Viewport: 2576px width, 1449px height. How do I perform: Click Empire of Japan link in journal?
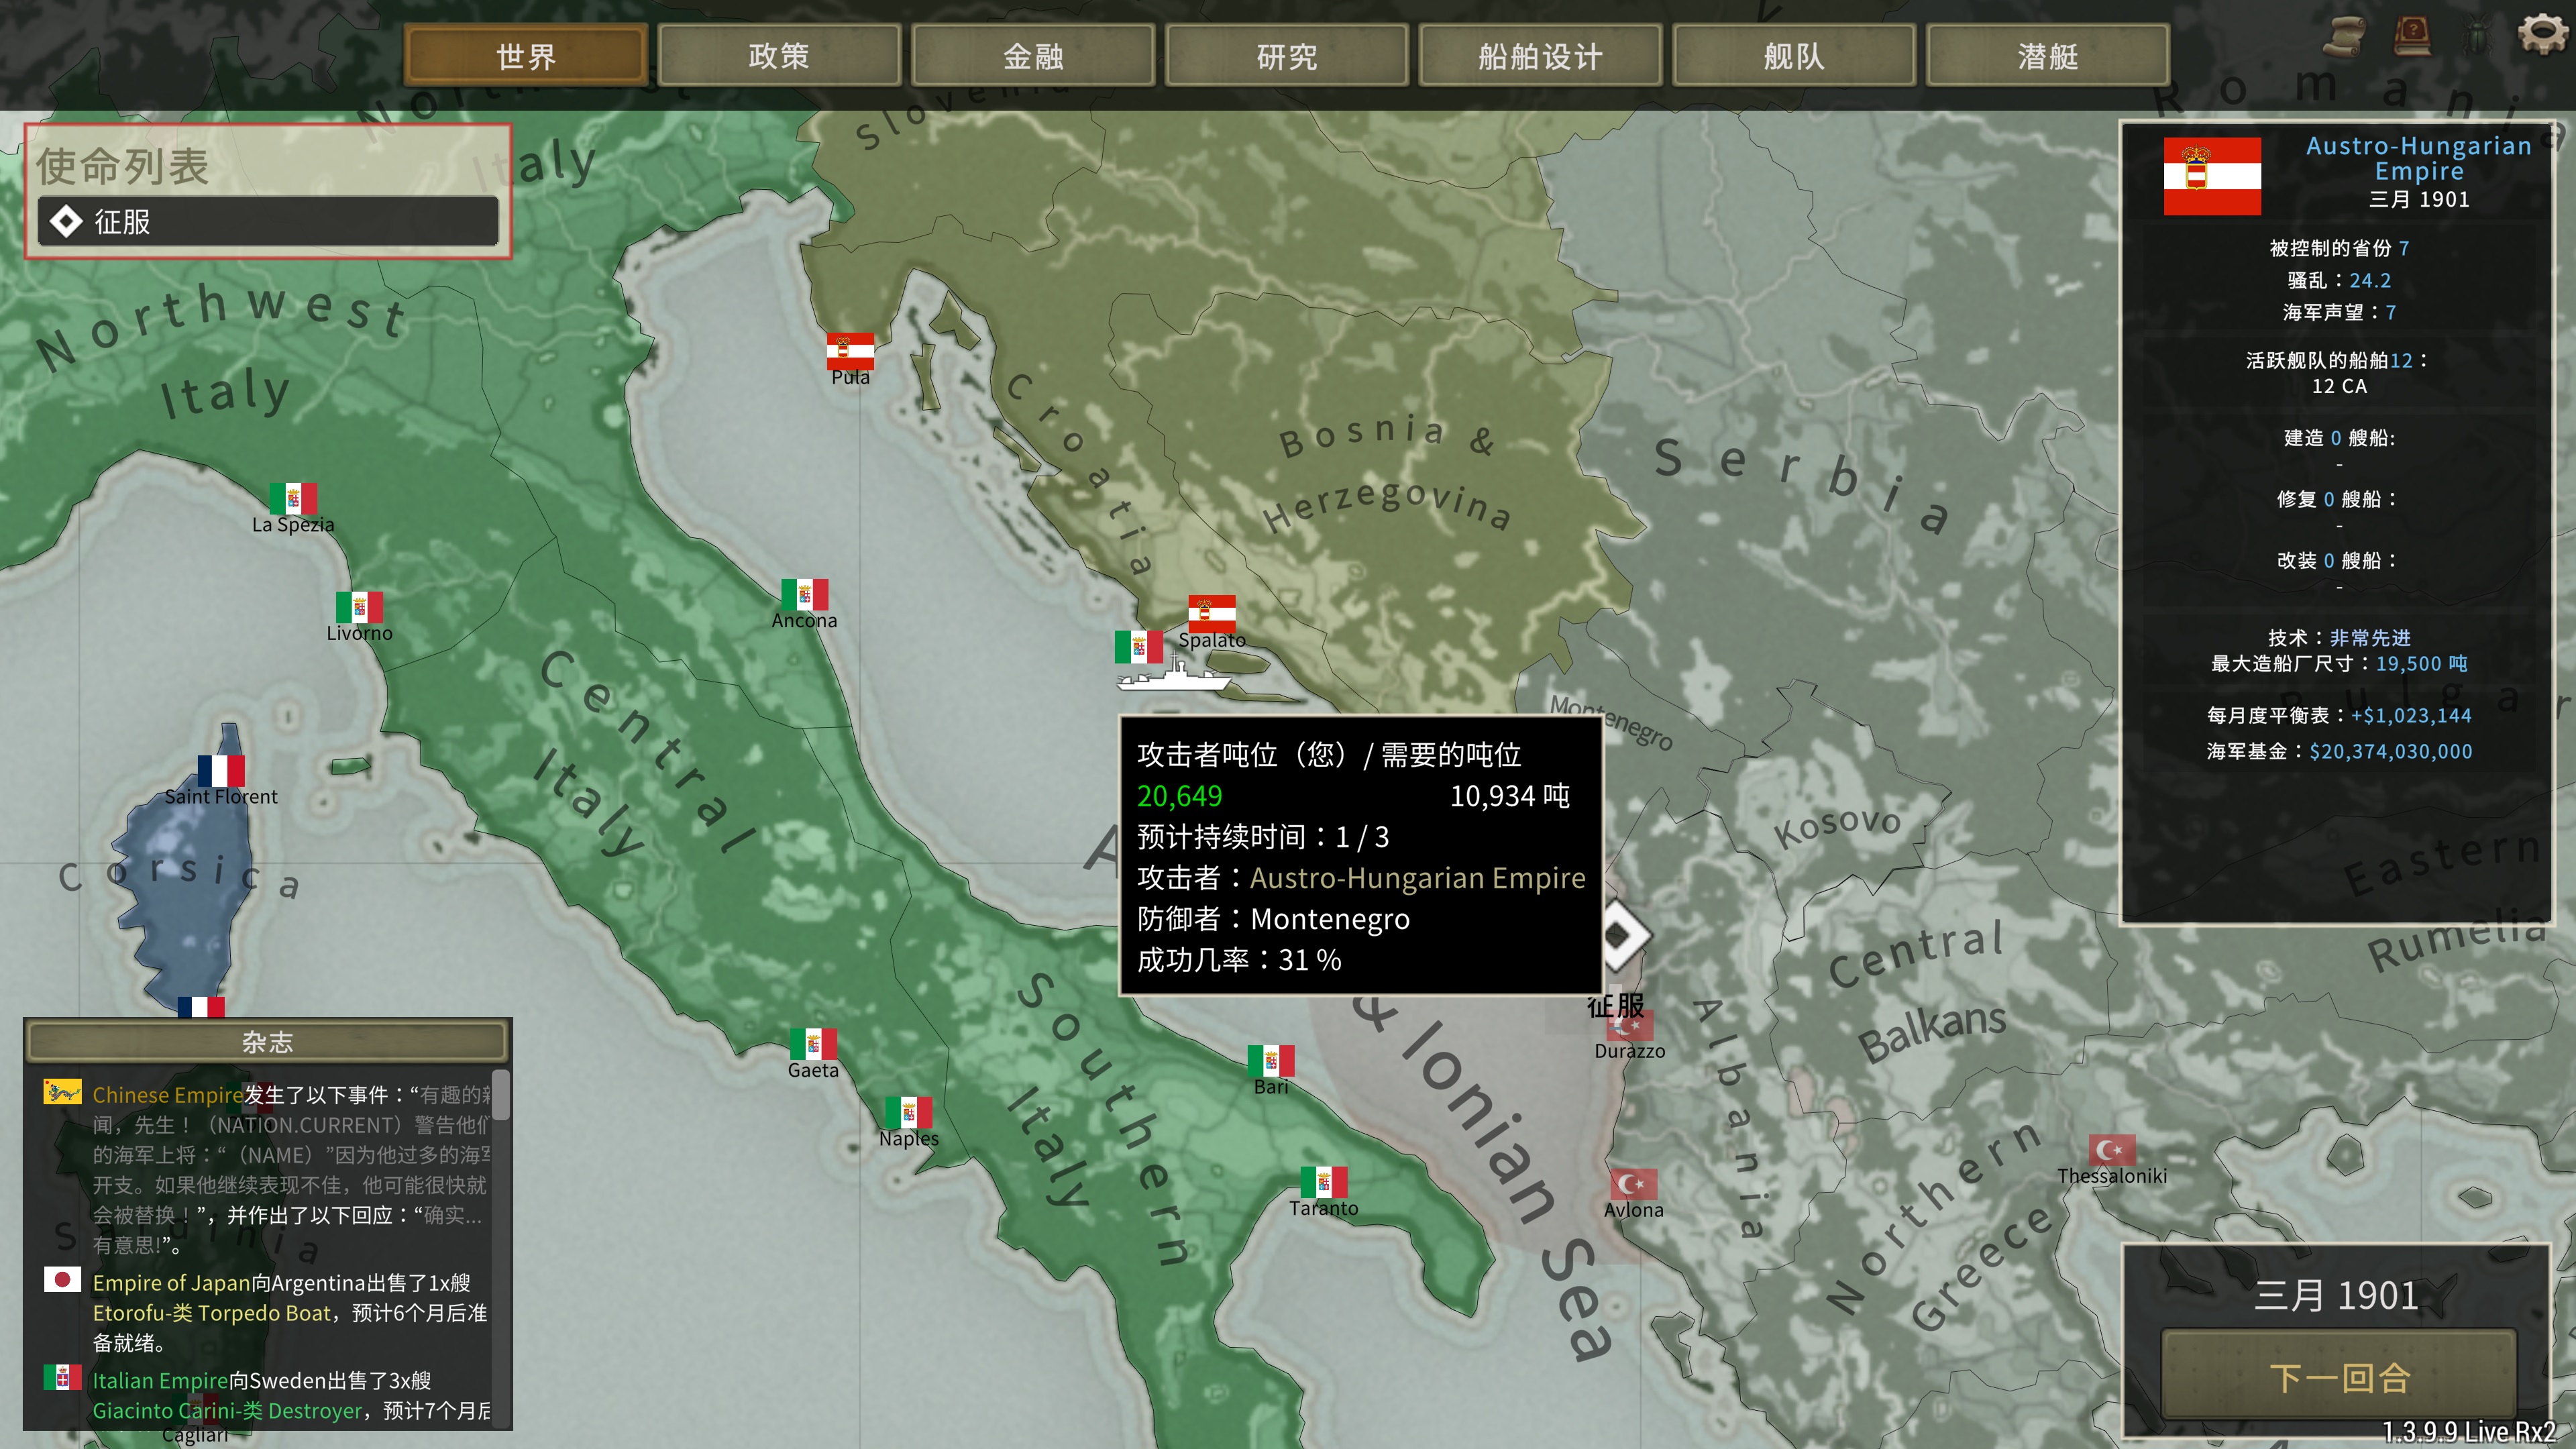tap(171, 1283)
